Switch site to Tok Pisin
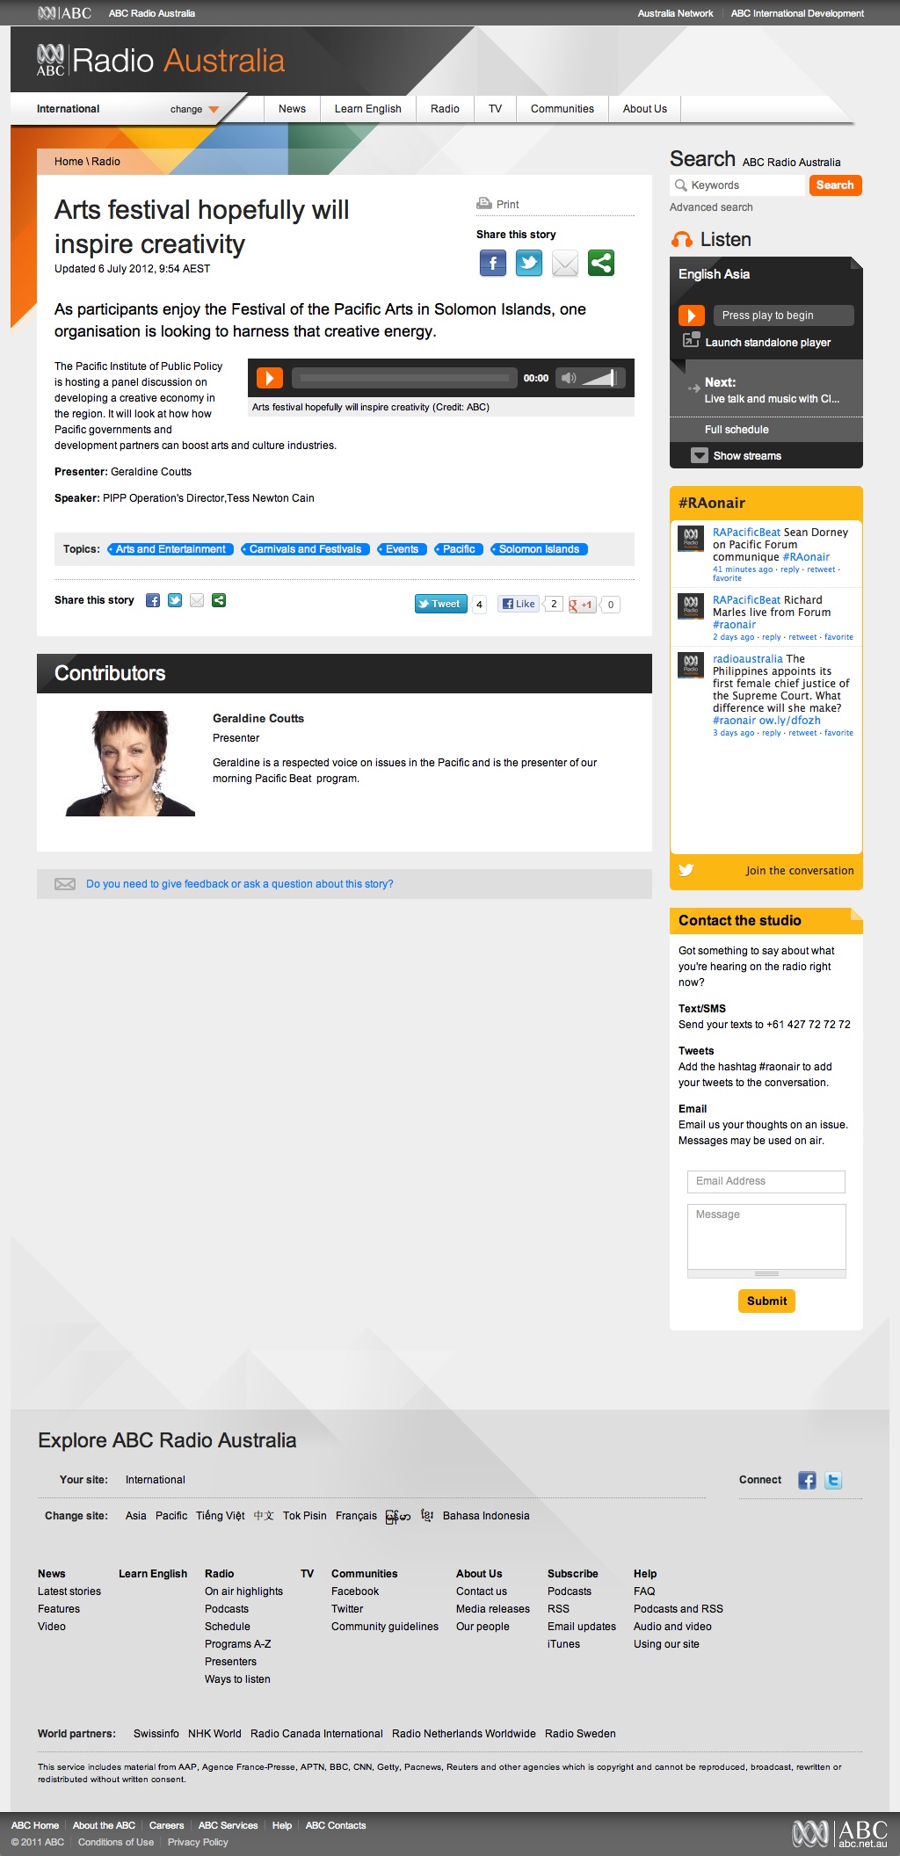 (305, 1516)
